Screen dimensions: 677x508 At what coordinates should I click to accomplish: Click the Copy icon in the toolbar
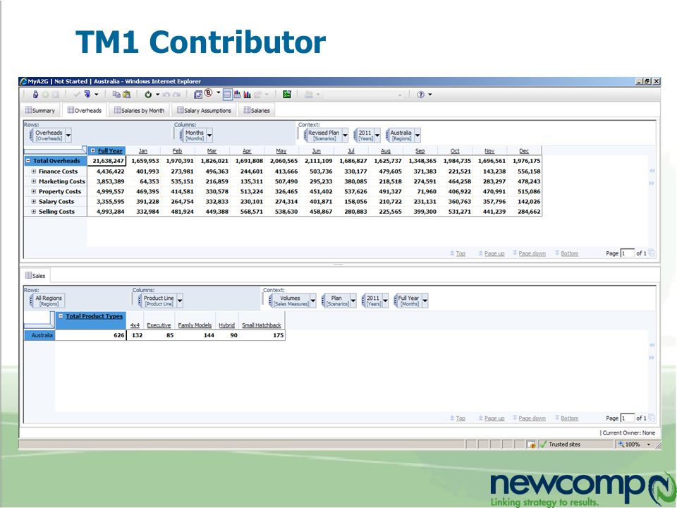pyautogui.click(x=116, y=94)
